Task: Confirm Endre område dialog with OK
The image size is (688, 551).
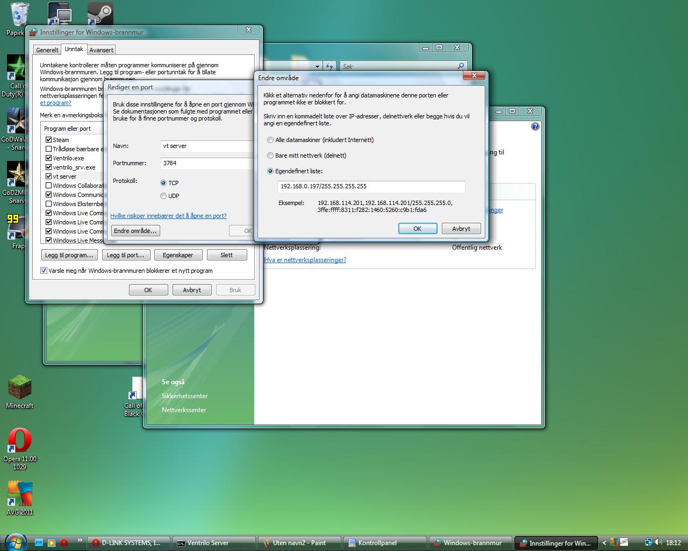Action: (x=417, y=229)
